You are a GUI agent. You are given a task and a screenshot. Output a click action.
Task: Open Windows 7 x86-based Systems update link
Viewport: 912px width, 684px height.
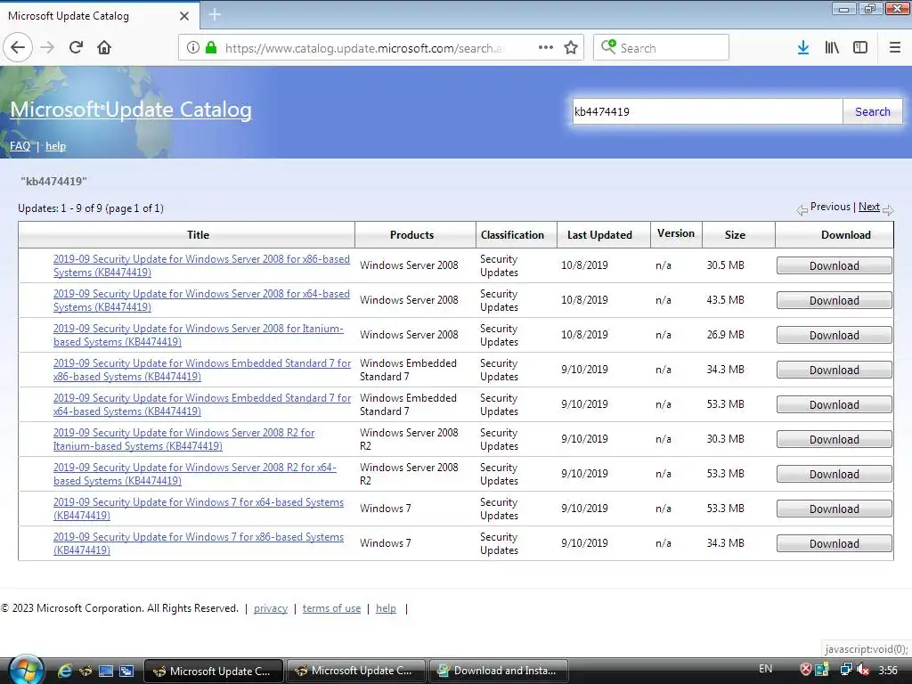199,543
